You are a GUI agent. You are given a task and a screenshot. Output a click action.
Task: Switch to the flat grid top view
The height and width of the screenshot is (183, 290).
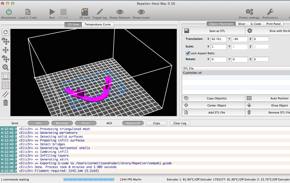point(6,85)
